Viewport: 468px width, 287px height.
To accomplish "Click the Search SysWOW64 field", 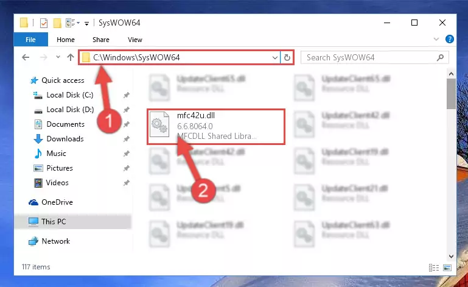I will [x=374, y=57].
